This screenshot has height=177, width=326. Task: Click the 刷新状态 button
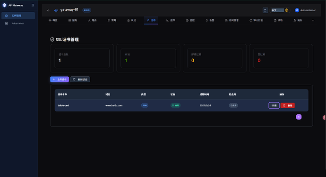pyautogui.click(x=80, y=80)
